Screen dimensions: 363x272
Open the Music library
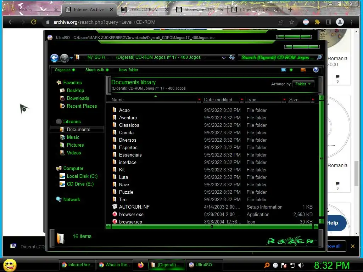pyautogui.click(x=73, y=137)
